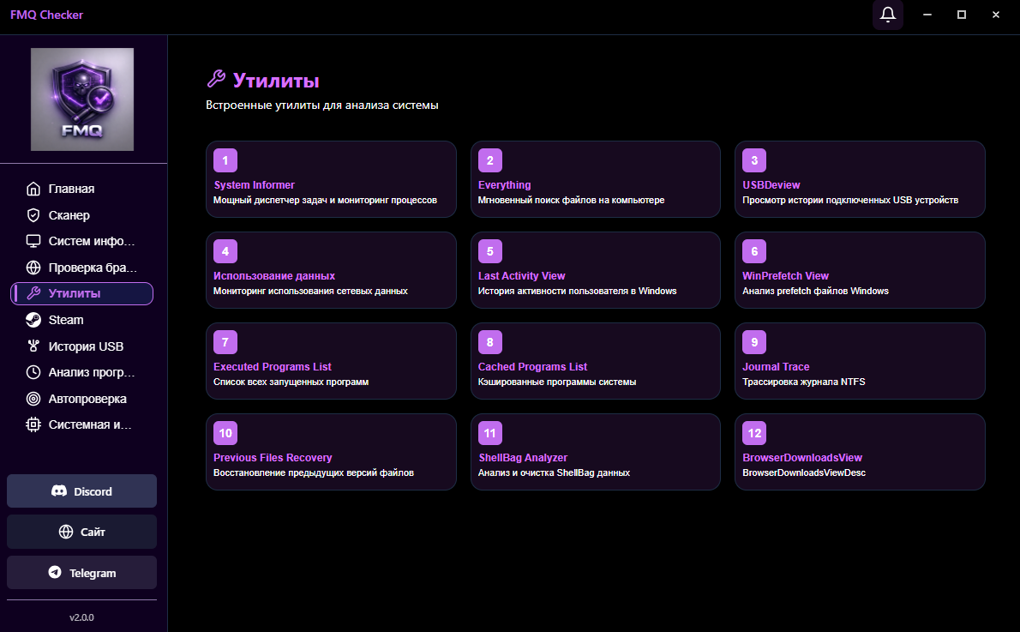Open the Сайт website button
Image resolution: width=1020 pixels, height=632 pixels.
click(x=82, y=532)
